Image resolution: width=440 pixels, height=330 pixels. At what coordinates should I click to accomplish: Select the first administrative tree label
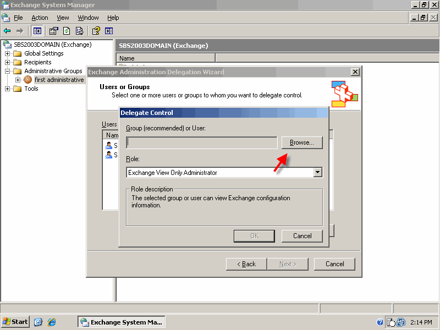tap(59, 80)
